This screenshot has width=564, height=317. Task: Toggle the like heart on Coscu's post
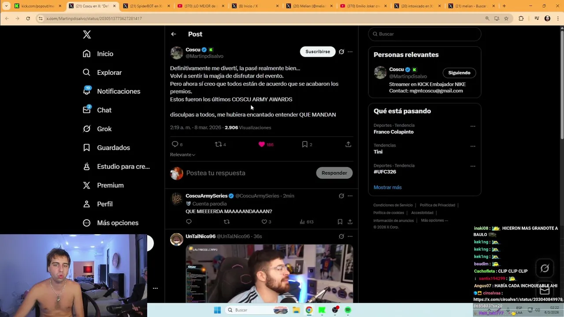point(262,144)
